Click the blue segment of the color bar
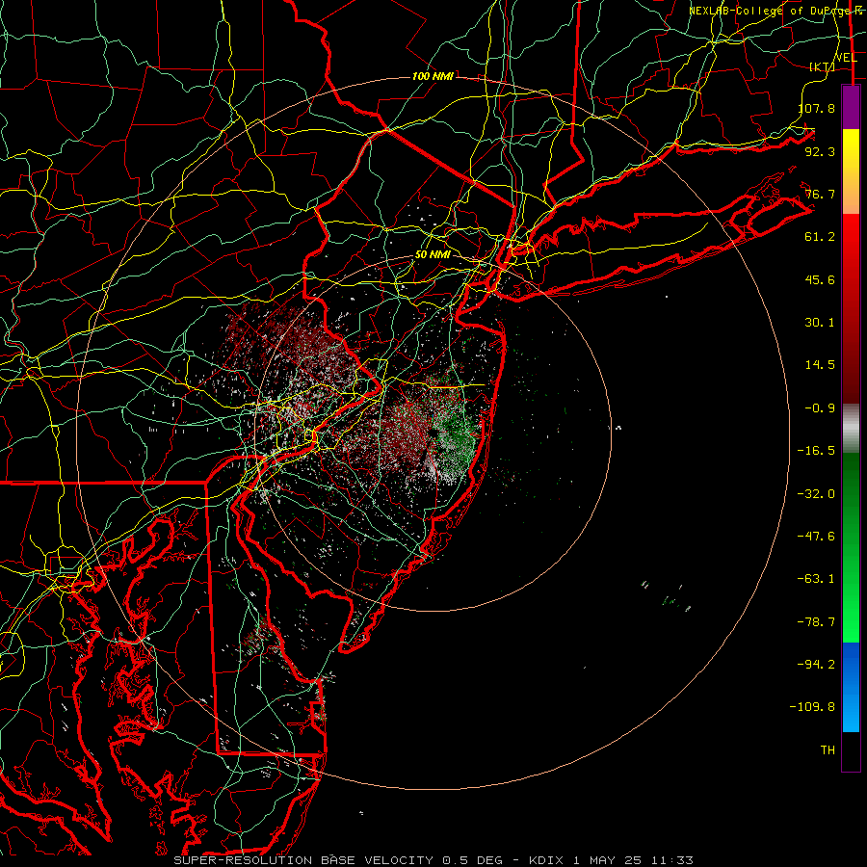 pyautogui.click(x=851, y=687)
